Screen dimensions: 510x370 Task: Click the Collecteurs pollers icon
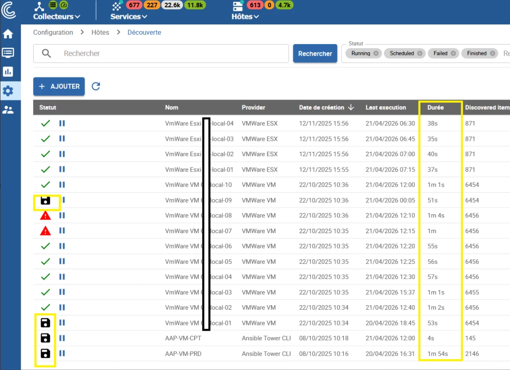tap(39, 6)
